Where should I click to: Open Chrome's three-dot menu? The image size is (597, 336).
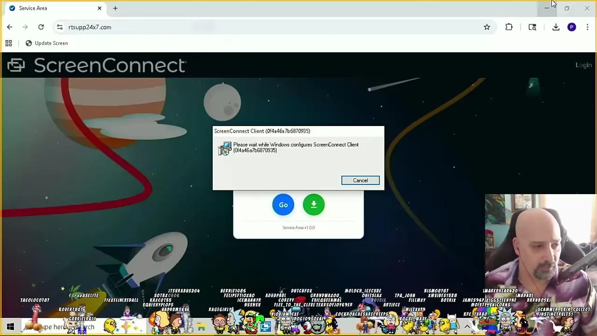click(587, 27)
